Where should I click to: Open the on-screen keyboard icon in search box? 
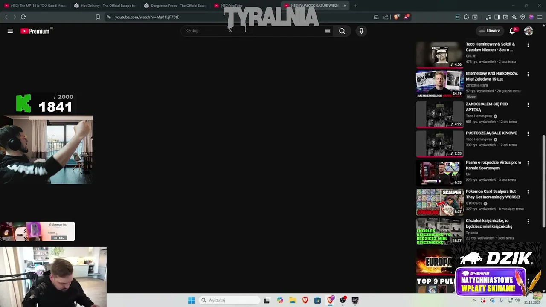tap(327, 31)
